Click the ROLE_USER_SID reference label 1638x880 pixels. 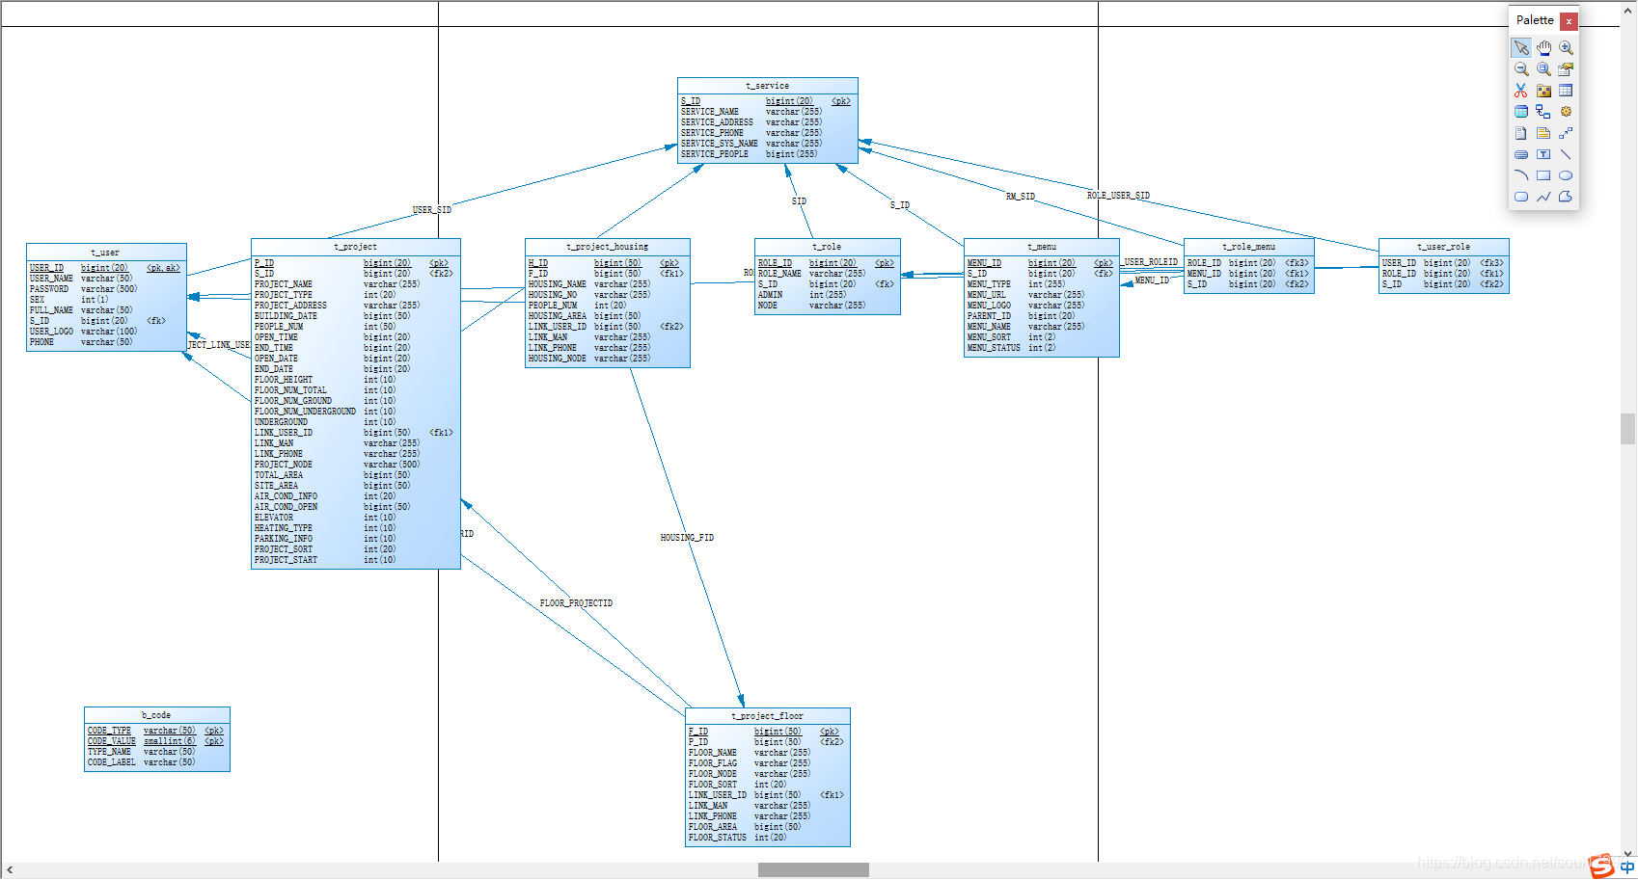1119,195
